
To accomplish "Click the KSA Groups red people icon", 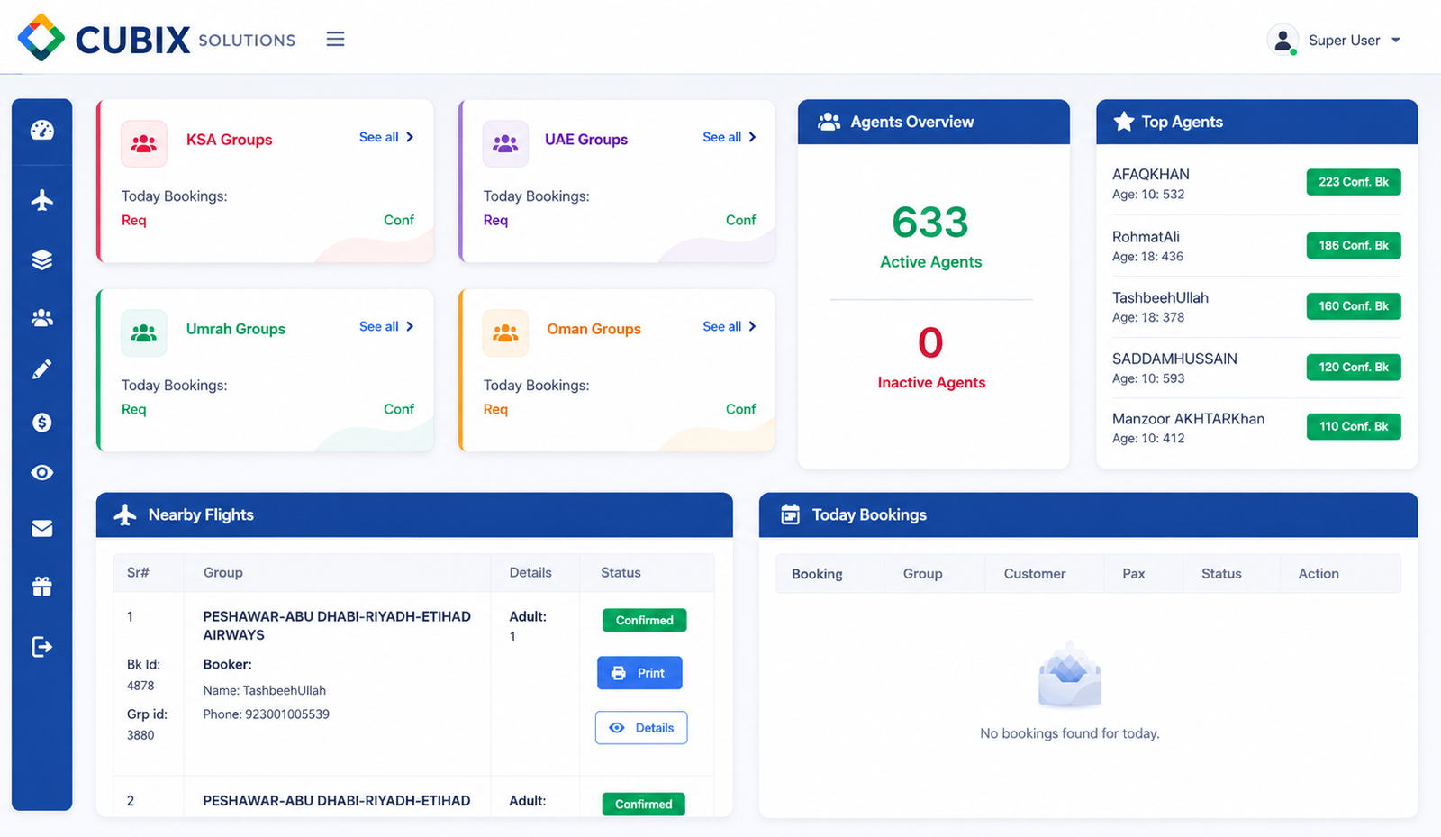I will click(x=144, y=143).
